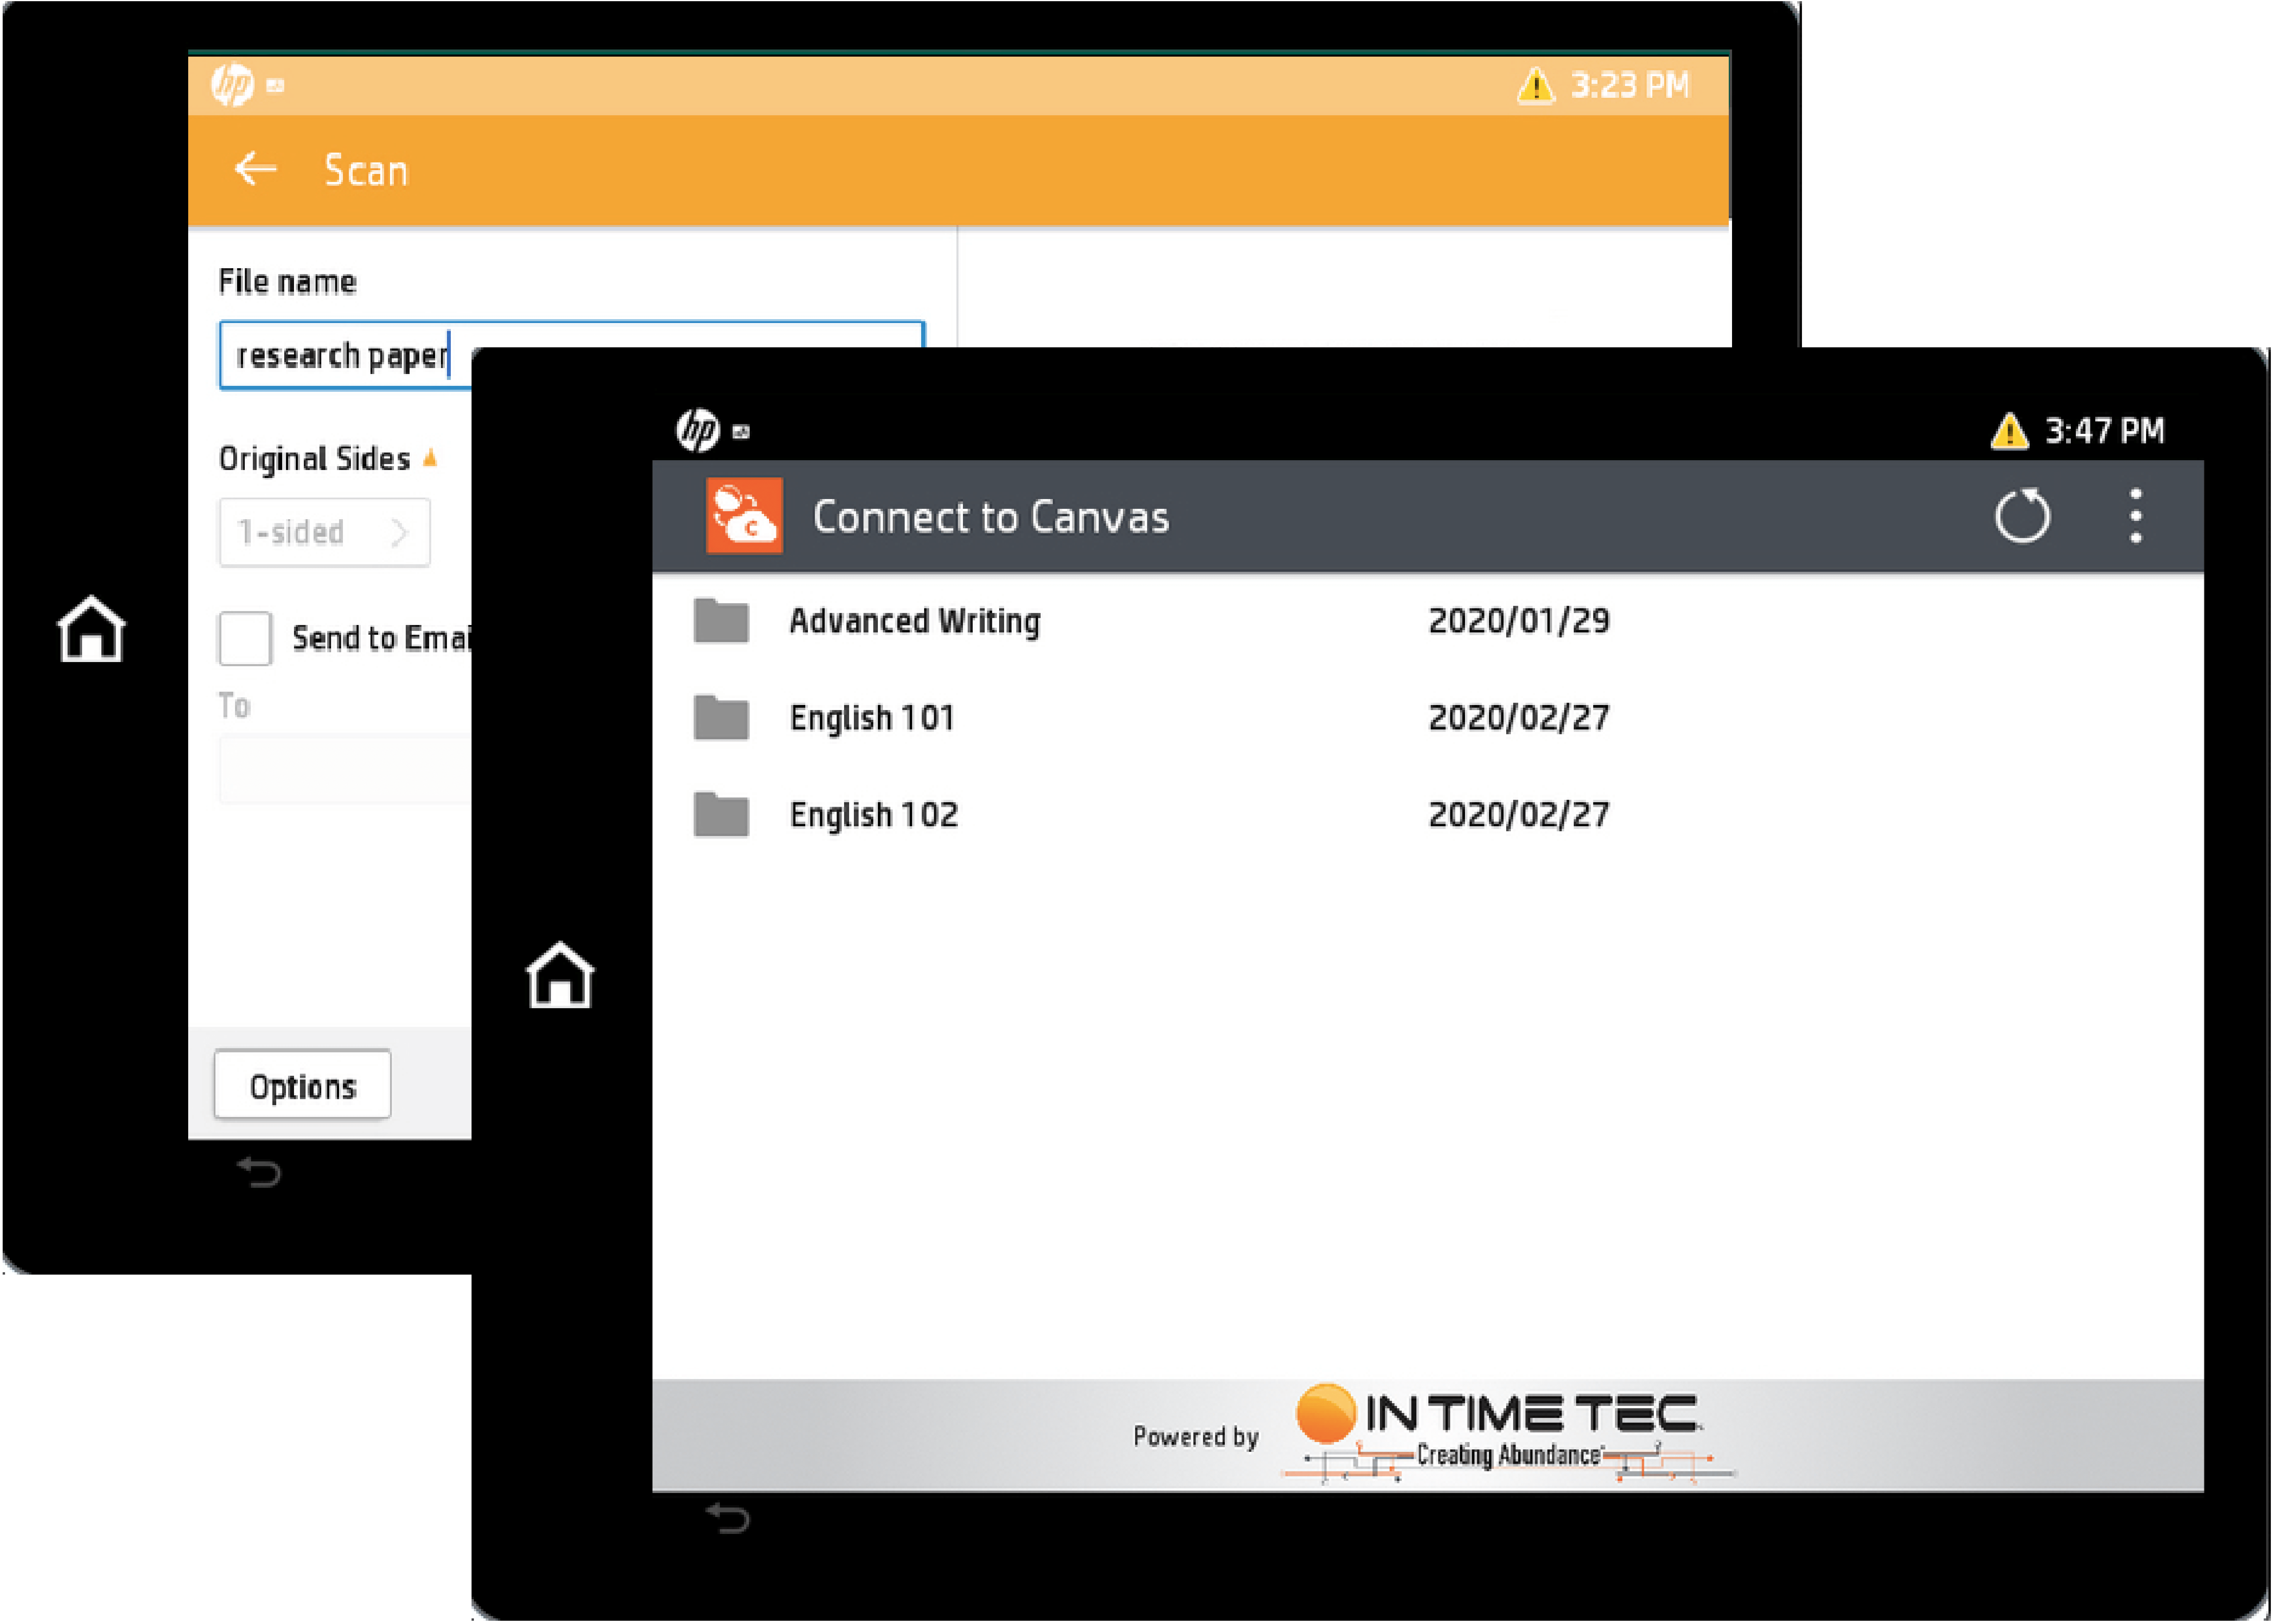
Task: Select the English 101 course name
Action: tap(872, 718)
